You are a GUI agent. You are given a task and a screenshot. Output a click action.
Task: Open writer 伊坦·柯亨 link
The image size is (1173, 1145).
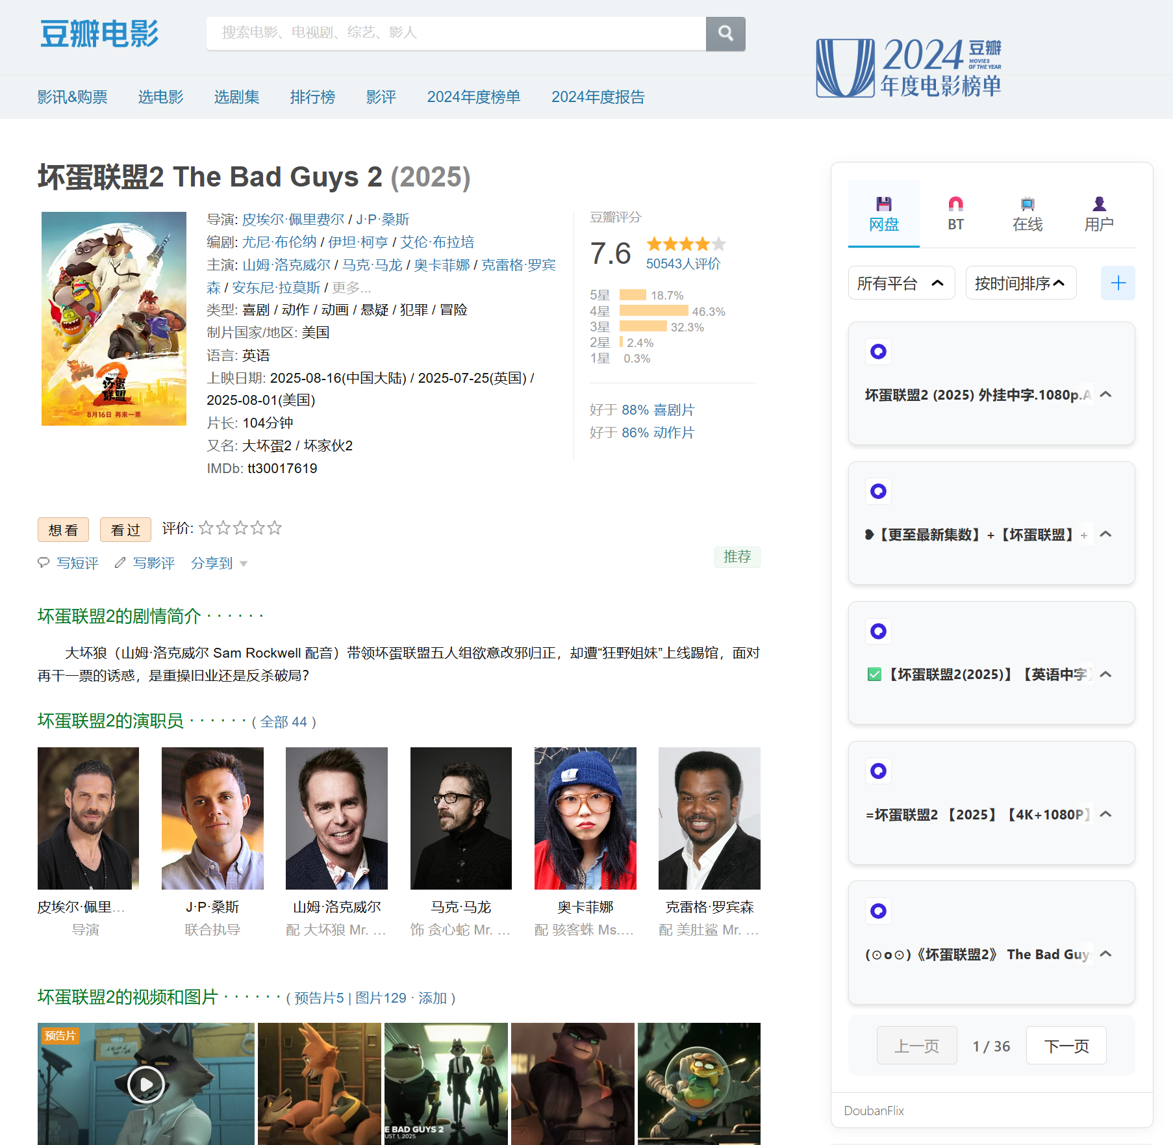click(358, 242)
